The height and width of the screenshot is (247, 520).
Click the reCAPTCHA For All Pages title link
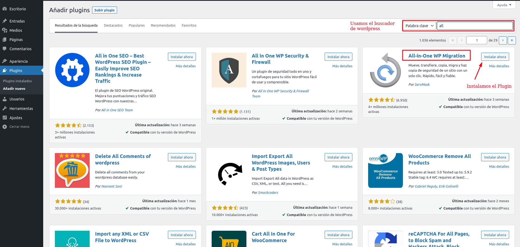click(x=439, y=239)
